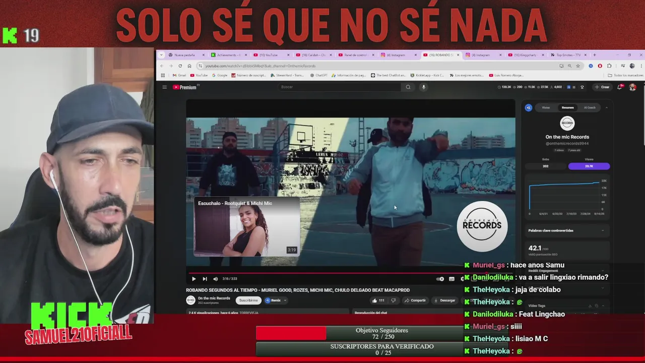
Task: Dislike the video with thumbs down
Action: point(394,300)
